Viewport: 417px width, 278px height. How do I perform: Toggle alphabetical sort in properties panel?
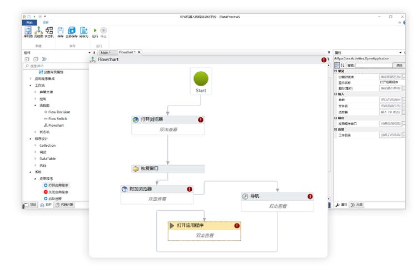(343, 65)
